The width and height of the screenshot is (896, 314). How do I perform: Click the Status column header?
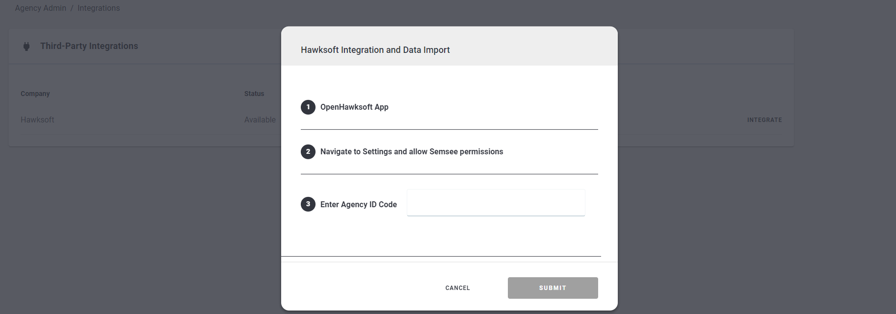254,93
